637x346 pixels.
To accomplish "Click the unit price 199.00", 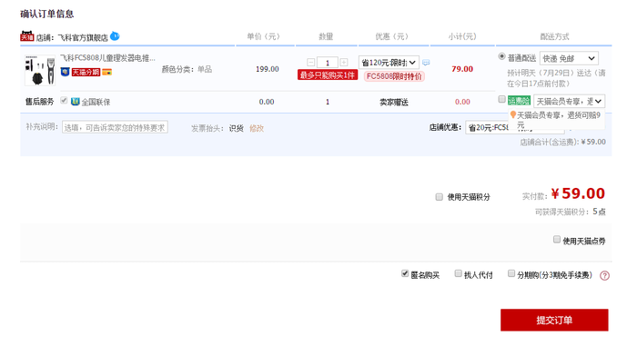I will pyautogui.click(x=268, y=69).
